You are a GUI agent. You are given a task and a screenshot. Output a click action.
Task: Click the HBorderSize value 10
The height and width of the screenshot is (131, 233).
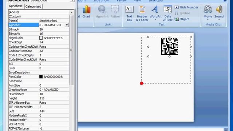(x=54, y=94)
